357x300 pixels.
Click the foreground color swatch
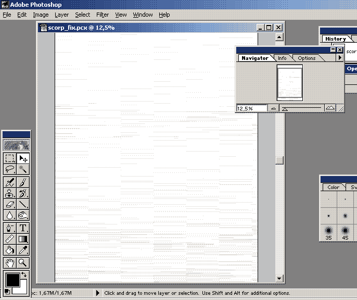[12, 280]
